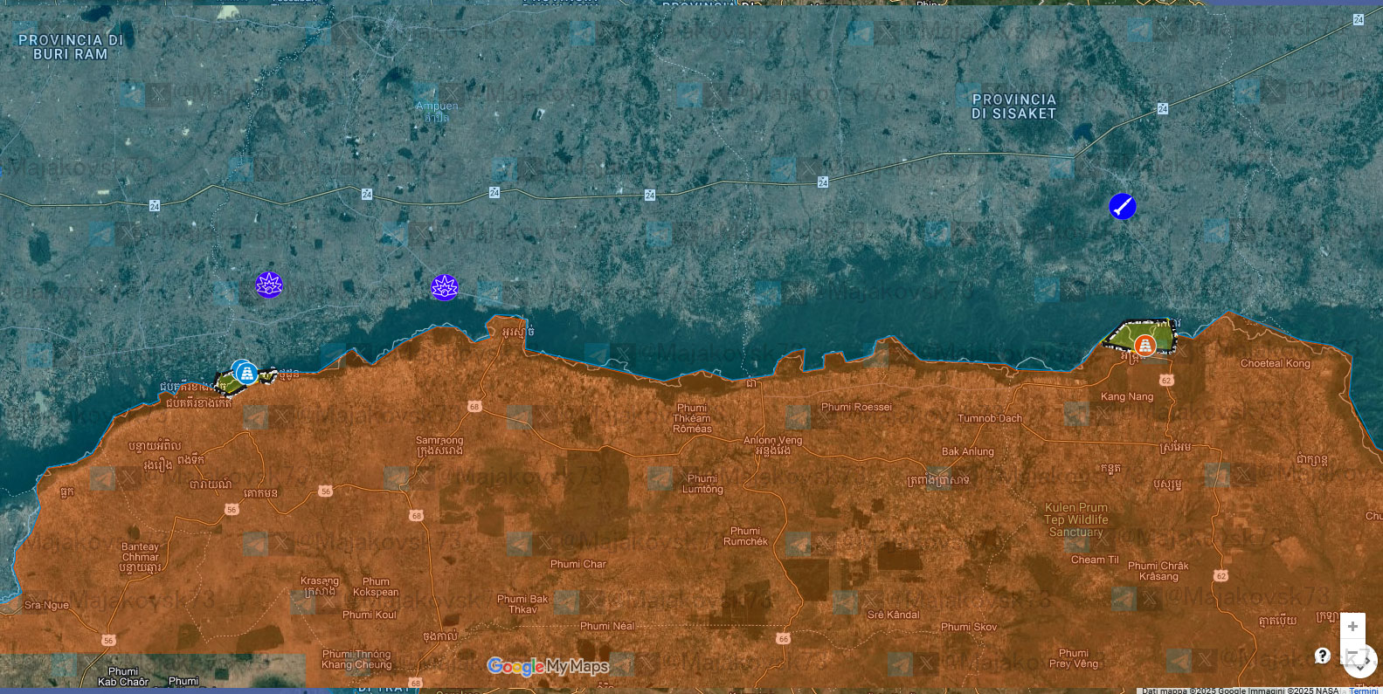1383x694 pixels.
Task: Click the 'Phumi Koul' label
Action: [370, 615]
